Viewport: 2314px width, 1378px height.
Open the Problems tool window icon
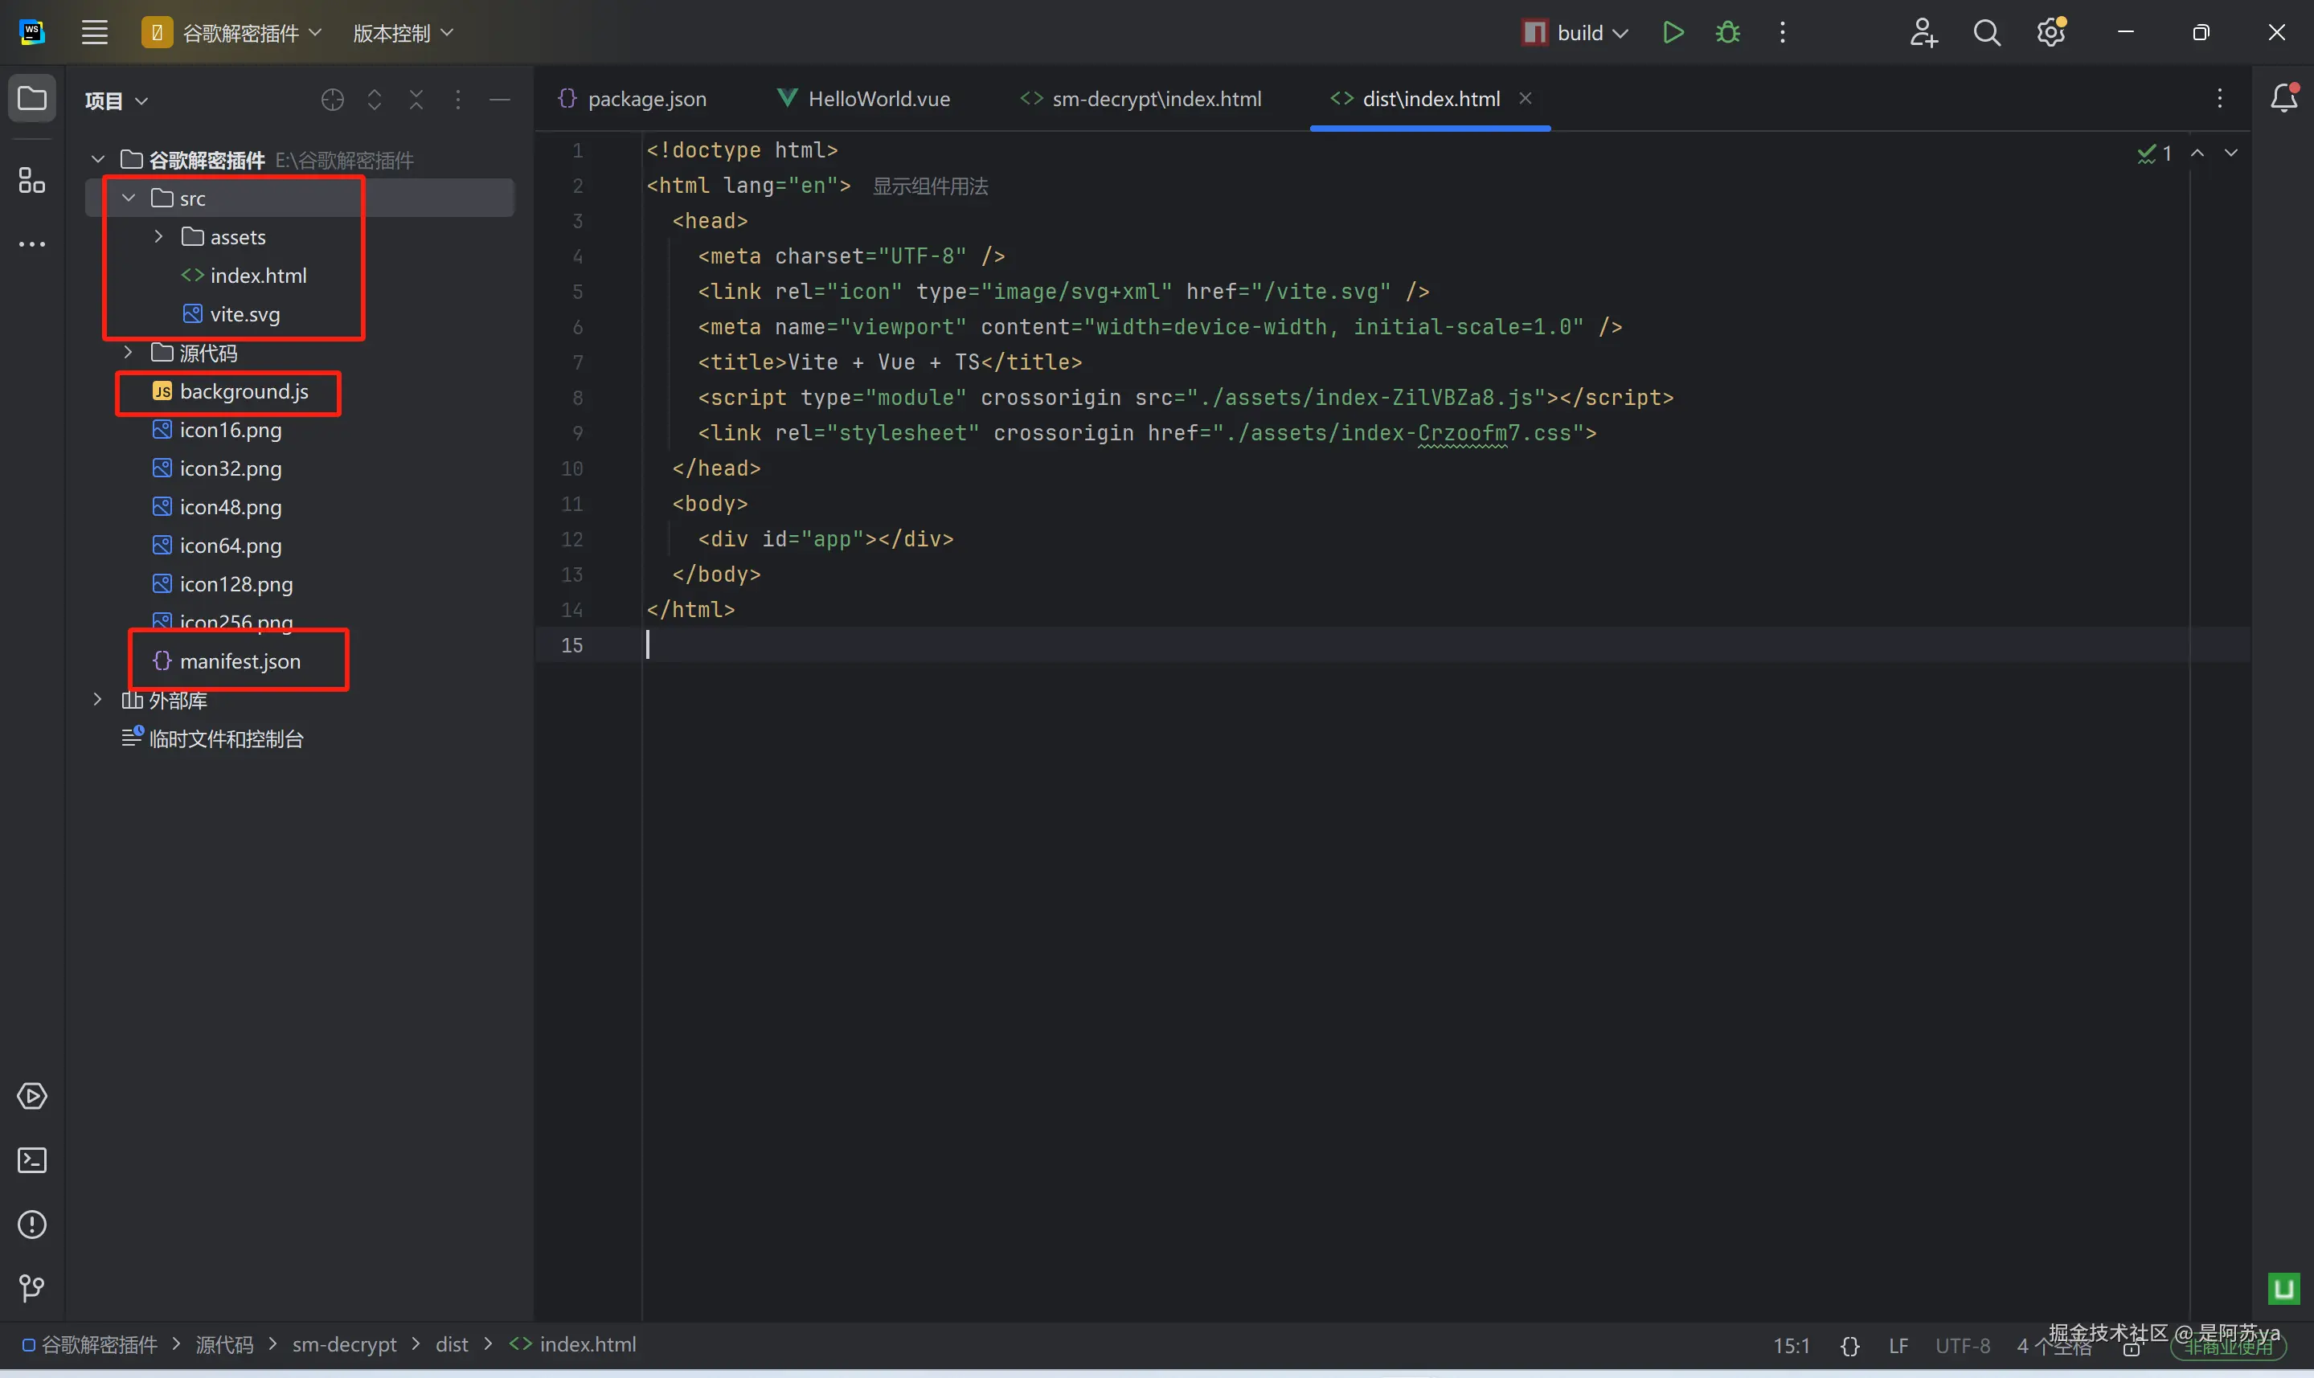pyautogui.click(x=31, y=1224)
